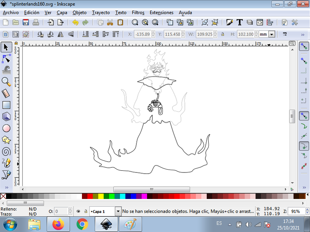Click the vertical canvas scrollbar thumb
Viewport: 310px width, 232px height.
coord(292,116)
